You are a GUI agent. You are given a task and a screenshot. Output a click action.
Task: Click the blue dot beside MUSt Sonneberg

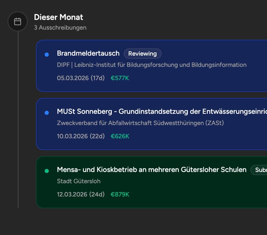point(47,113)
